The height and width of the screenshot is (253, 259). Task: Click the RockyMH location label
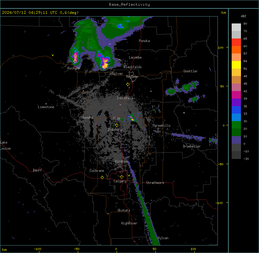74,68
